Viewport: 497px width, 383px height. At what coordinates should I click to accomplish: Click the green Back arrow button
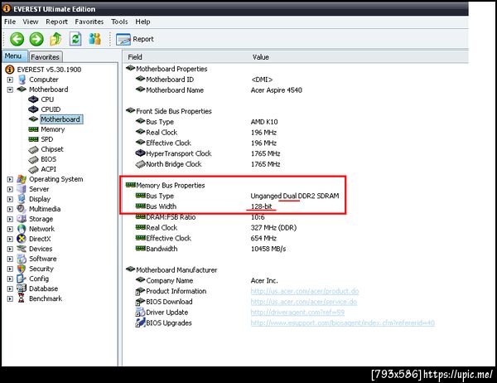pyautogui.click(x=17, y=39)
